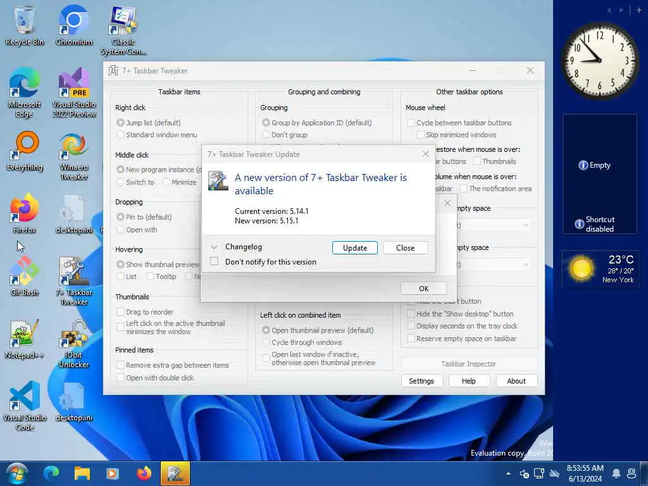Open the Settings button

[421, 380]
